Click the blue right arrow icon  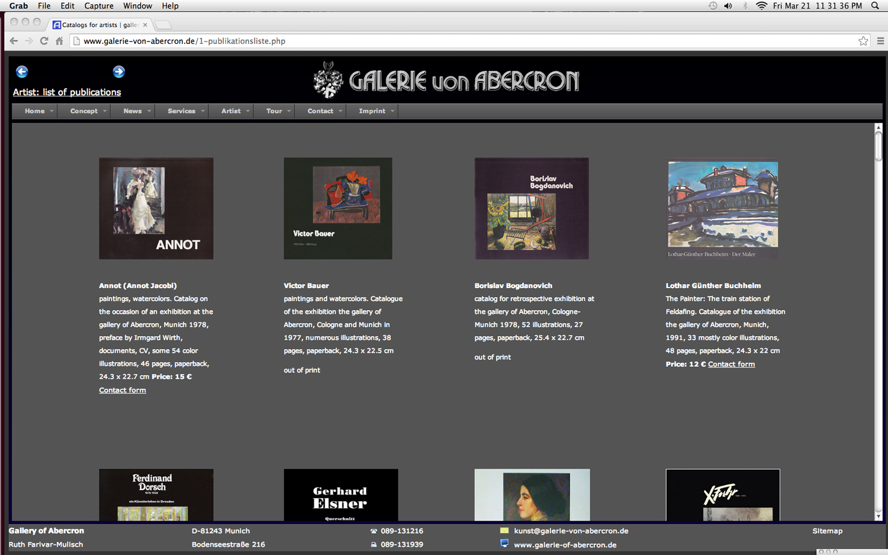coord(119,72)
